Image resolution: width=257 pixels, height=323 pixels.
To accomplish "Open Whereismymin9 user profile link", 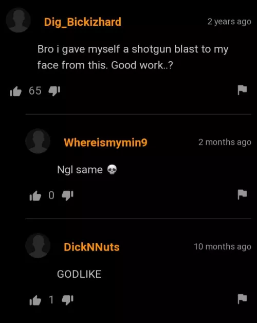I will click(x=105, y=142).
